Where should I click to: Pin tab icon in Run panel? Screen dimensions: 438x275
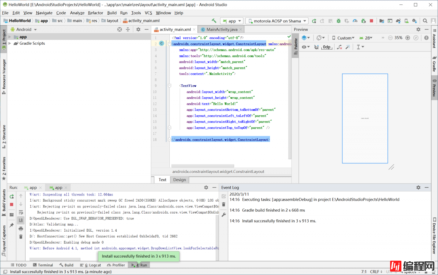(x=12, y=225)
